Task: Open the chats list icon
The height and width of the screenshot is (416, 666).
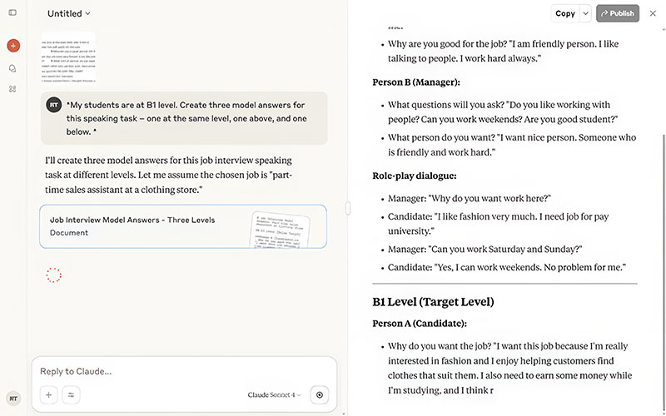Action: click(12, 68)
